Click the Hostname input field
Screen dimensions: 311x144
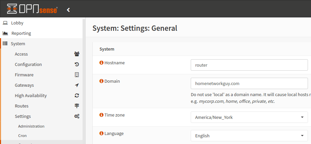(x=249, y=65)
